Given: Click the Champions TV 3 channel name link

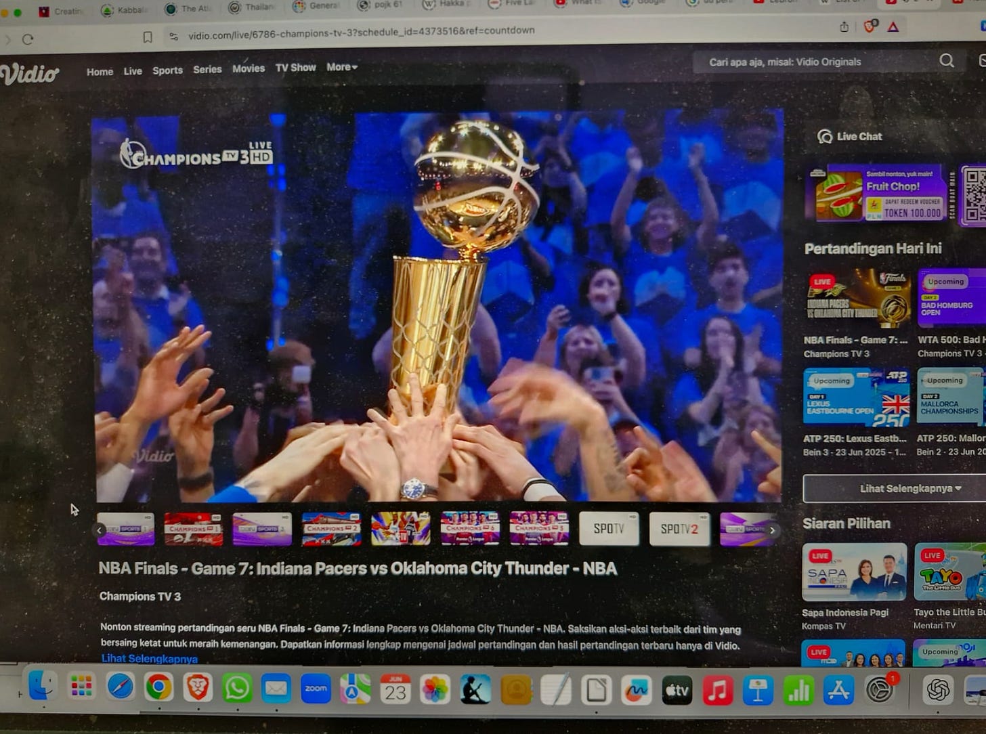Looking at the screenshot, I should (140, 597).
